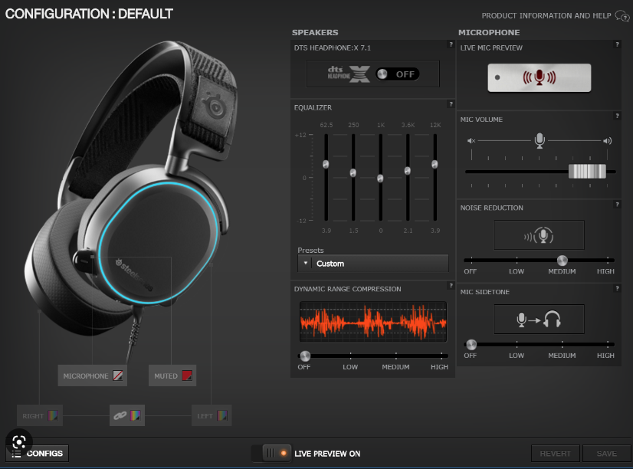
Task: Click the 12K equalizer slider knob
Action: [x=435, y=164]
